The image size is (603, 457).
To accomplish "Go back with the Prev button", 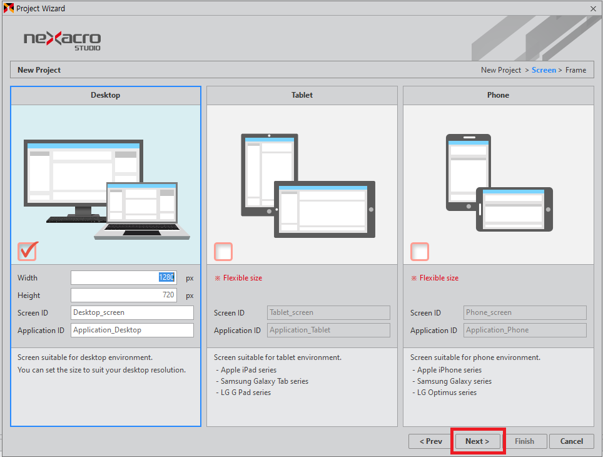I will (x=430, y=441).
